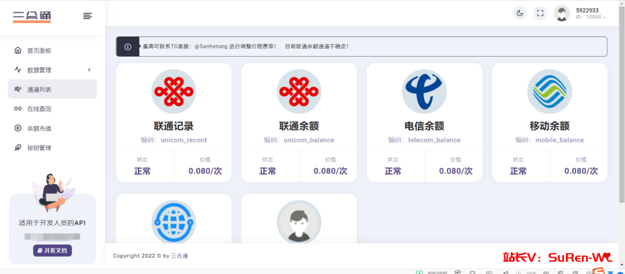Click 正常 status on 移动余额 card

(x=518, y=171)
